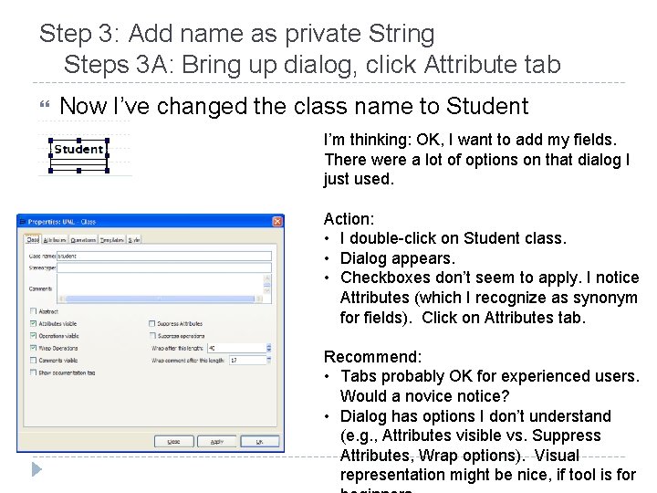Open the Style tab

(x=133, y=240)
